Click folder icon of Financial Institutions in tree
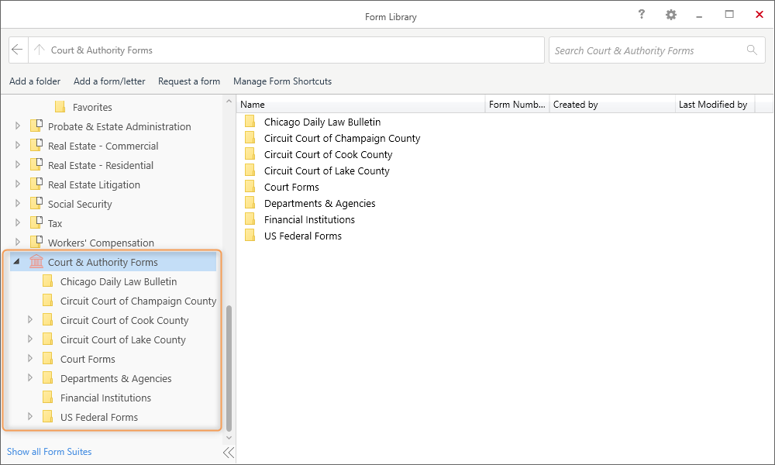The image size is (775, 465). (x=48, y=398)
